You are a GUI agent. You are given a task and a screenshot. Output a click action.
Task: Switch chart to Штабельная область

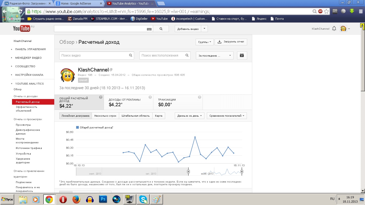coord(135,116)
